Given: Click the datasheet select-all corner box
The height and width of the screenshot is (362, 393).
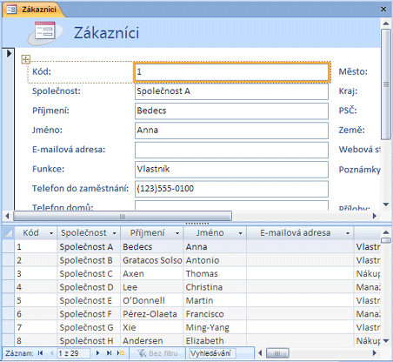Looking at the screenshot, I should (x=9, y=233).
